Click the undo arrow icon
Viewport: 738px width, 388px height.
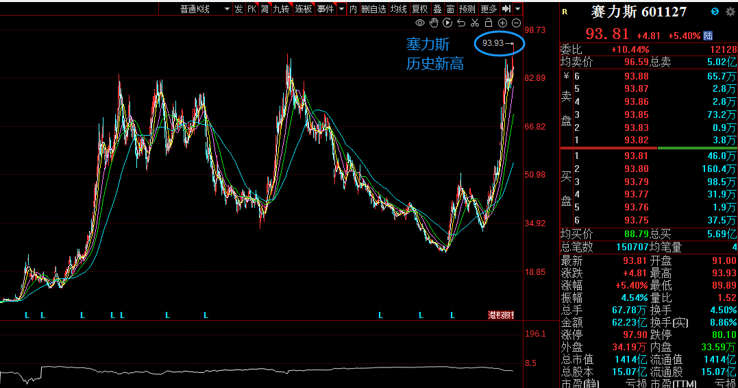[460, 23]
